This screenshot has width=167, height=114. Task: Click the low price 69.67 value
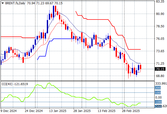49,3
